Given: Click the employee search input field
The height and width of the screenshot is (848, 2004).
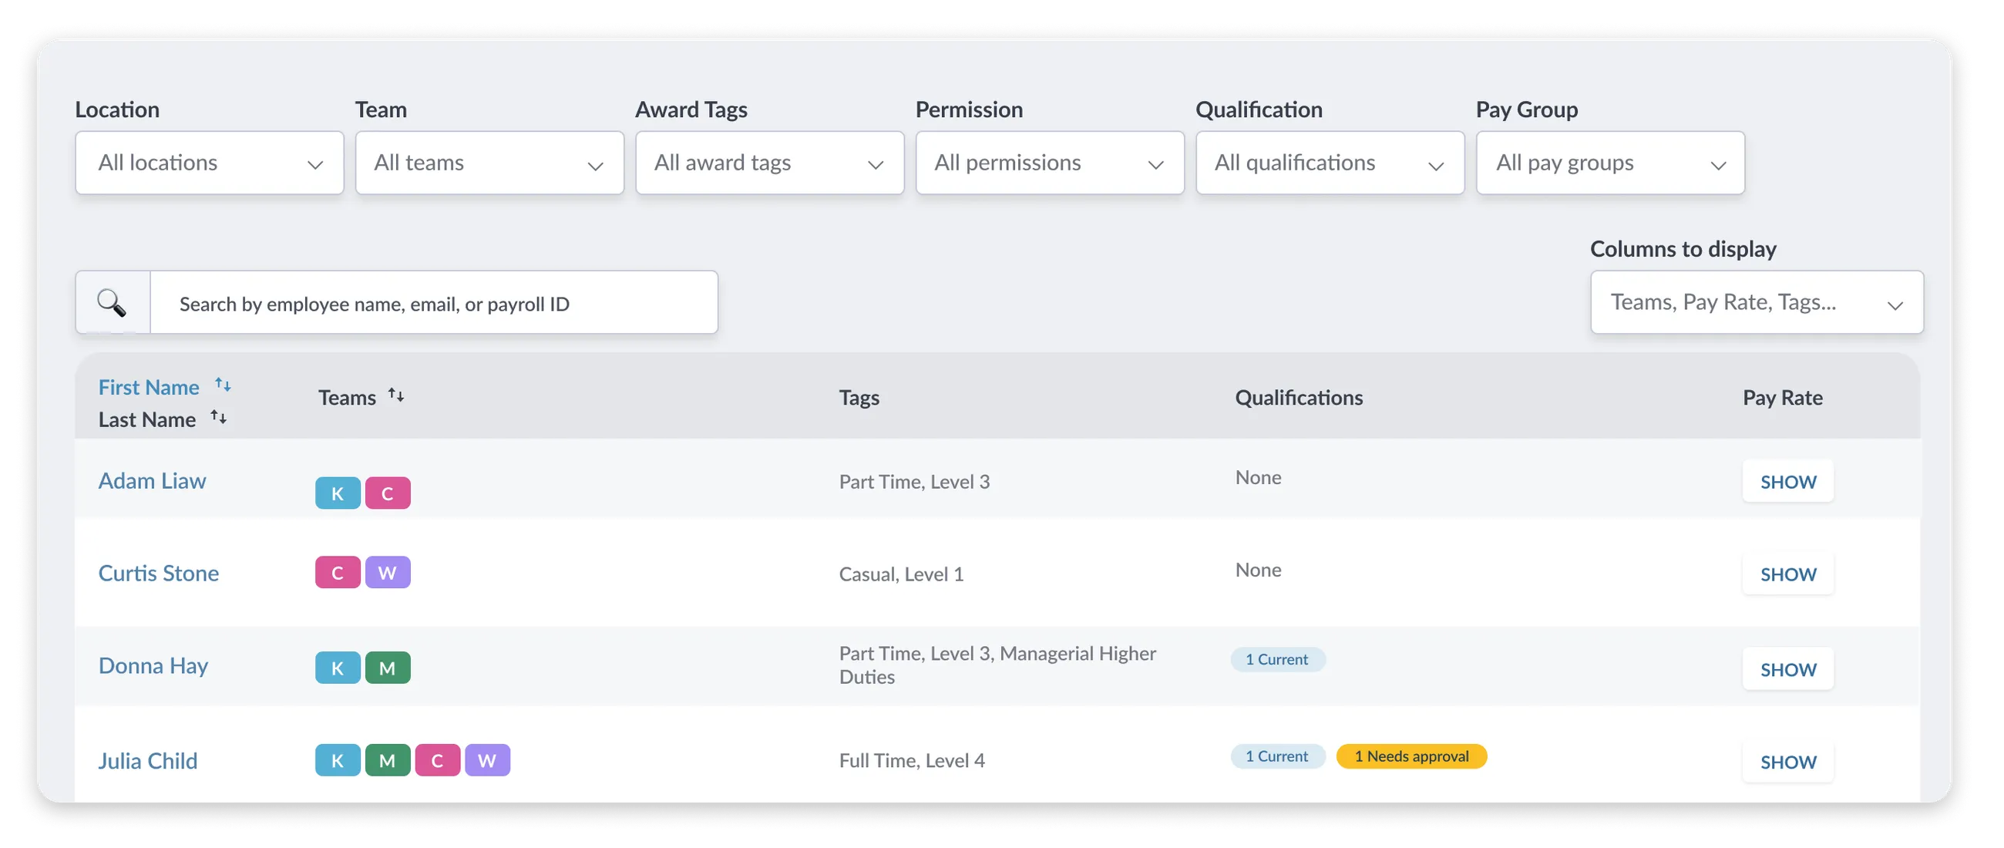Looking at the screenshot, I should [x=433, y=303].
